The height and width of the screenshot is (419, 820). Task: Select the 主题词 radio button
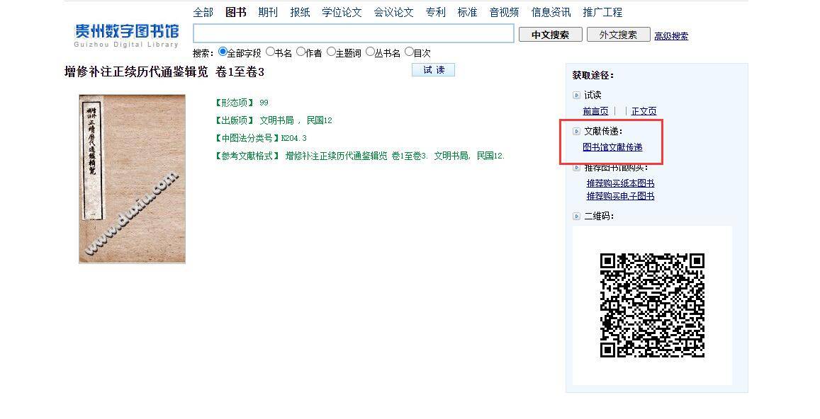tap(331, 52)
